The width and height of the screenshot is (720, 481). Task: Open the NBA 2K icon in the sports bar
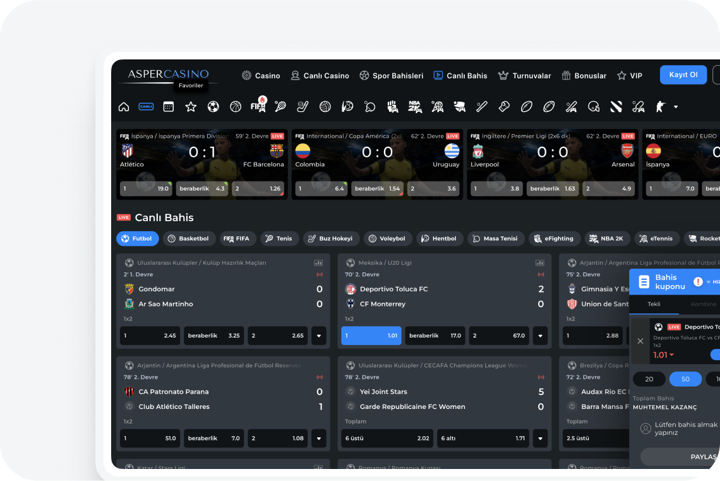[414, 106]
